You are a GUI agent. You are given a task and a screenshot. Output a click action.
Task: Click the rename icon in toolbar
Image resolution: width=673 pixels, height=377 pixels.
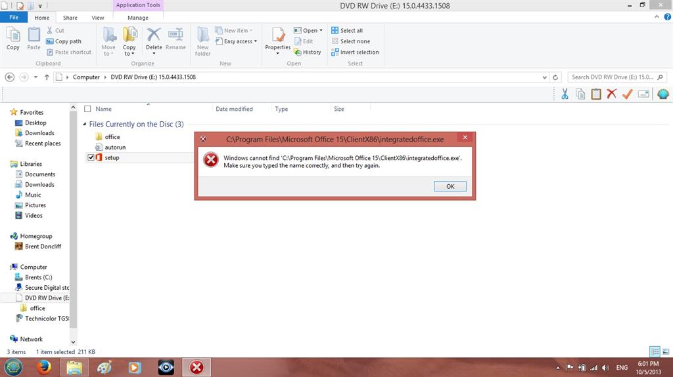pyautogui.click(x=643, y=94)
